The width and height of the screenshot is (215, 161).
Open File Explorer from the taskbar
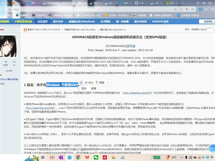pyautogui.click(x=113, y=157)
